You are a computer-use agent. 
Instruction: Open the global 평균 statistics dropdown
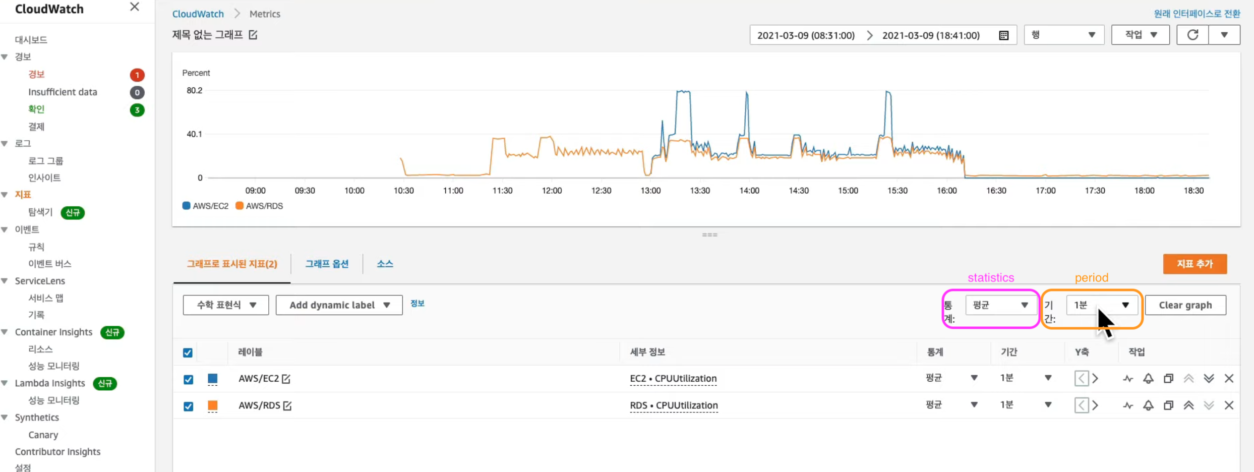(x=1000, y=305)
